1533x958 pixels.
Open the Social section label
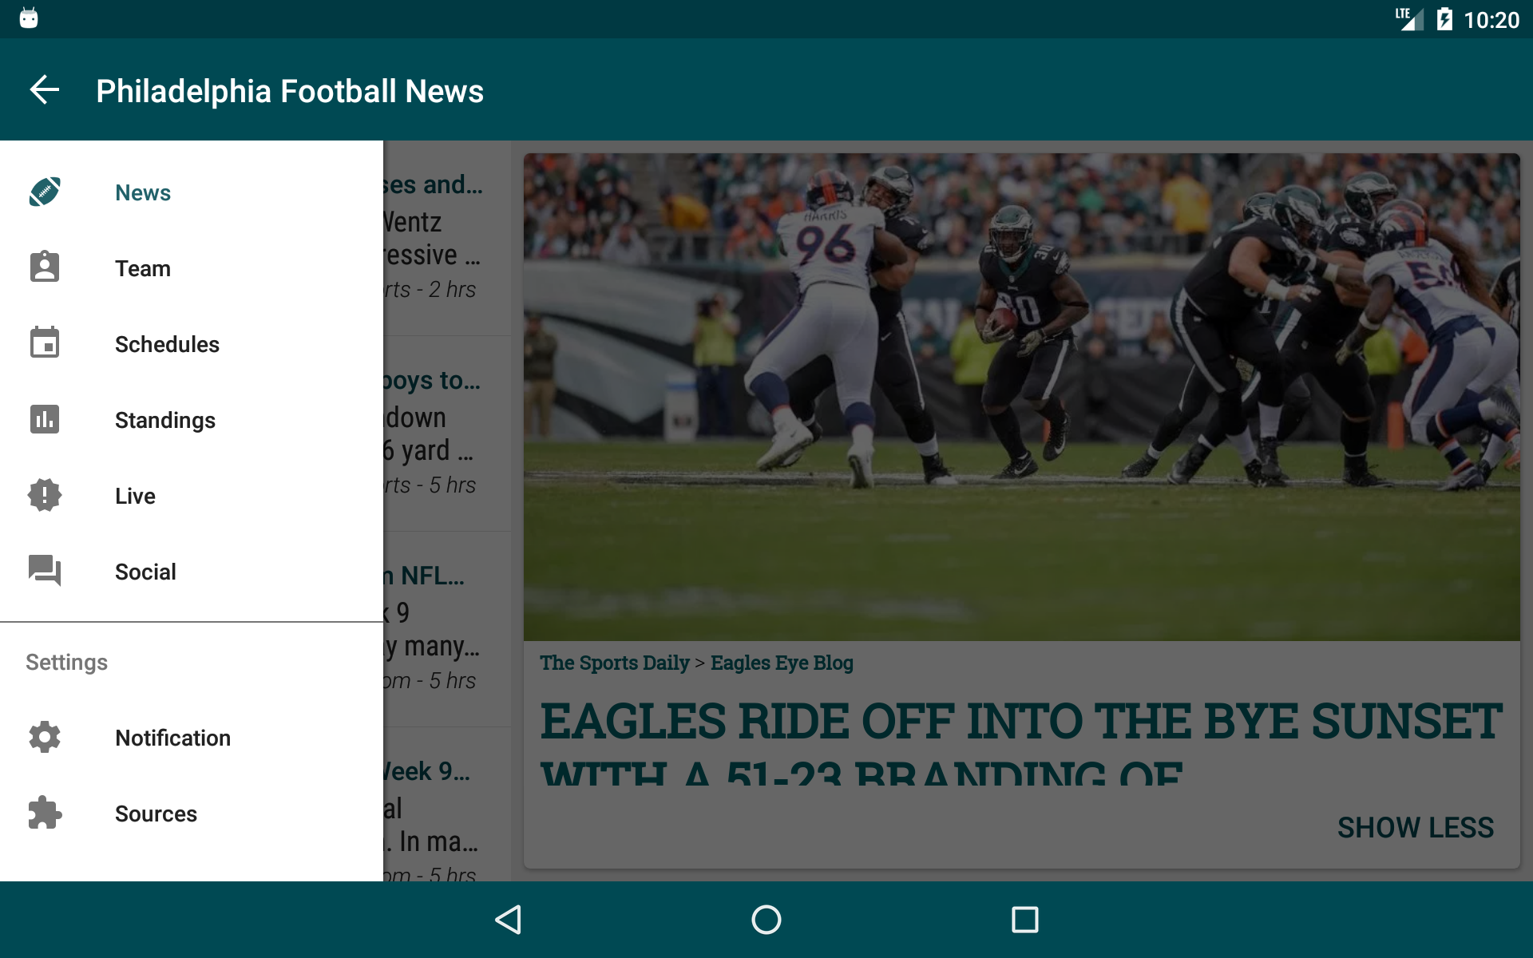tap(145, 572)
